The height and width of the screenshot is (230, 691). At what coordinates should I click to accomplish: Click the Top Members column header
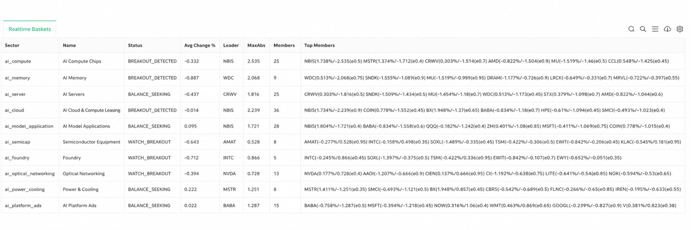[x=319, y=46]
